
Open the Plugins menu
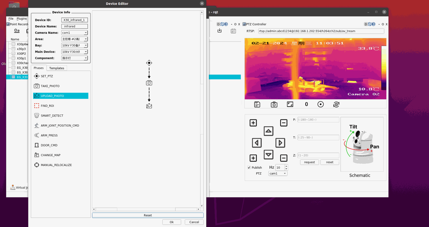click(x=22, y=19)
